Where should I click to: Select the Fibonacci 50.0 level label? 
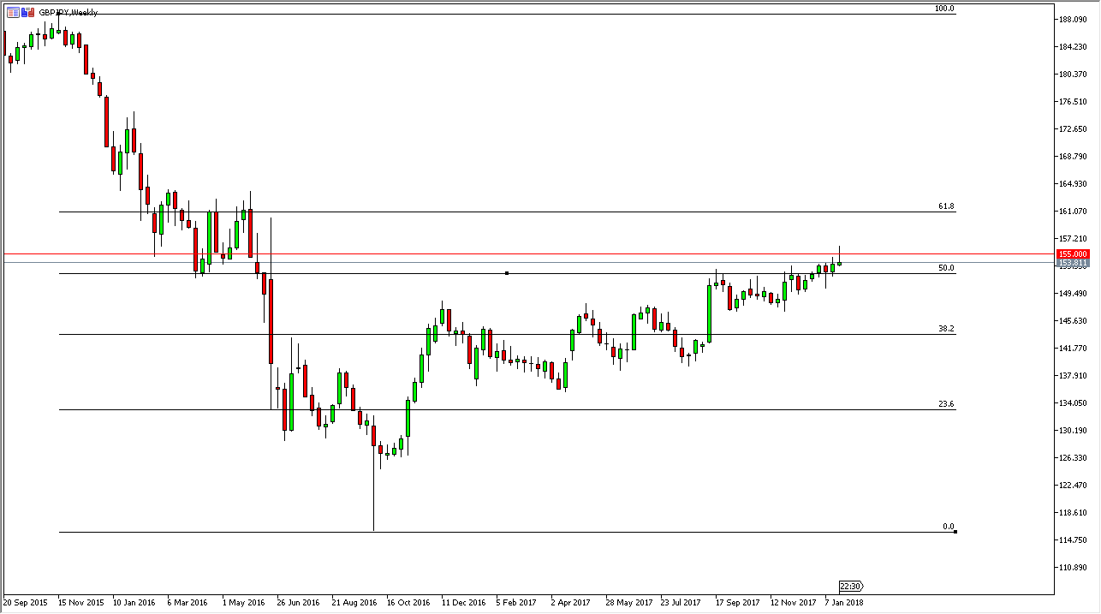(x=946, y=268)
